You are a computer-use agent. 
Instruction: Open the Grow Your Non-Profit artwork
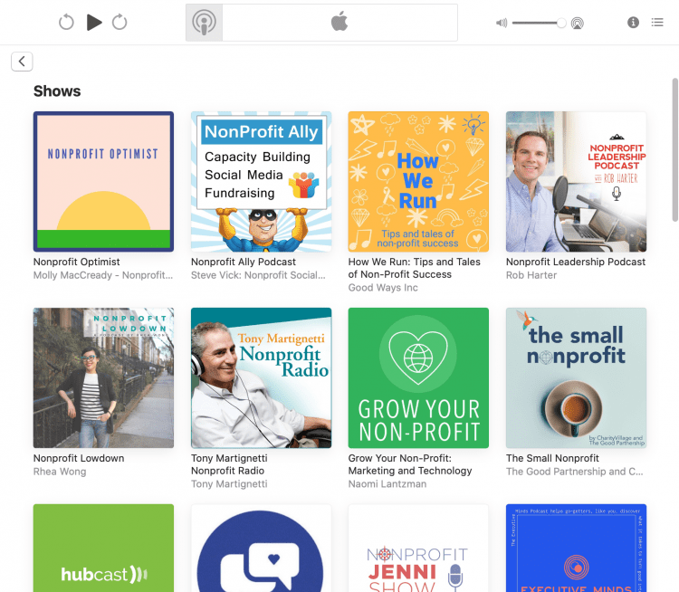pos(418,377)
